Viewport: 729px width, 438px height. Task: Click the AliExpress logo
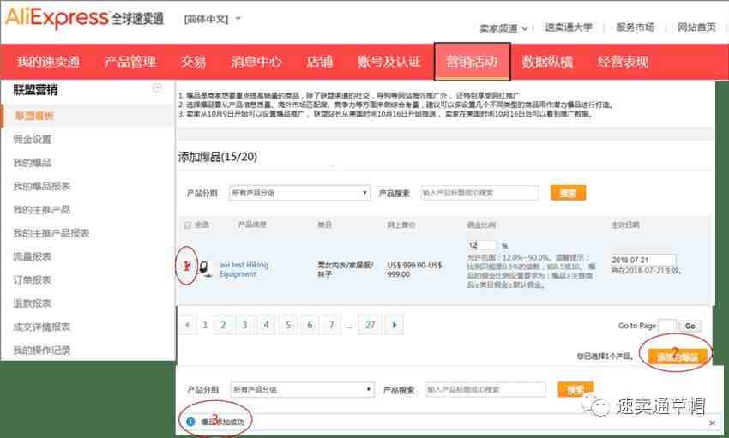tap(84, 18)
